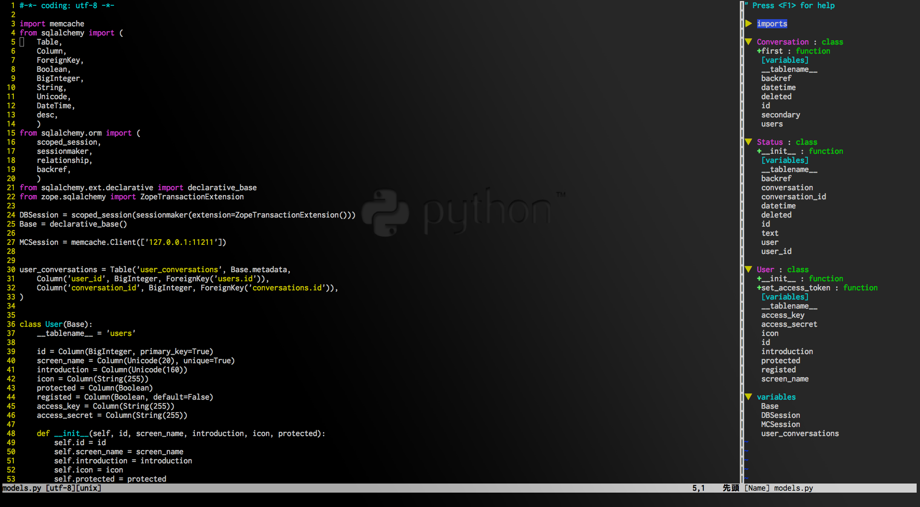920x507 pixels.
Task: Select conversation_id under Status variables
Action: (793, 196)
